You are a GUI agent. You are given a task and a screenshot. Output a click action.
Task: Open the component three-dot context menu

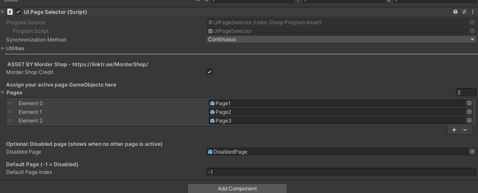pyautogui.click(x=472, y=12)
